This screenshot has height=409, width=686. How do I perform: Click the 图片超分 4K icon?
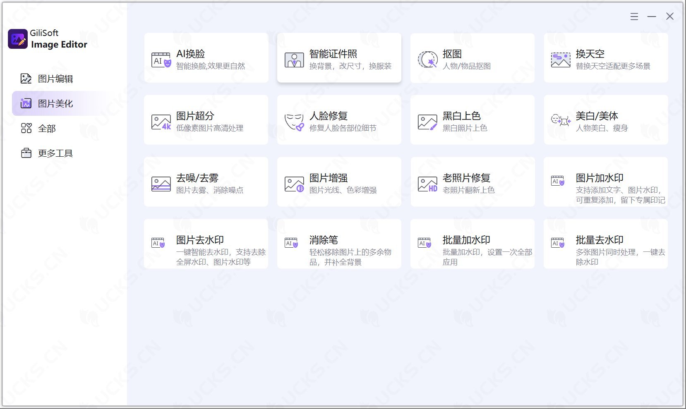click(161, 122)
